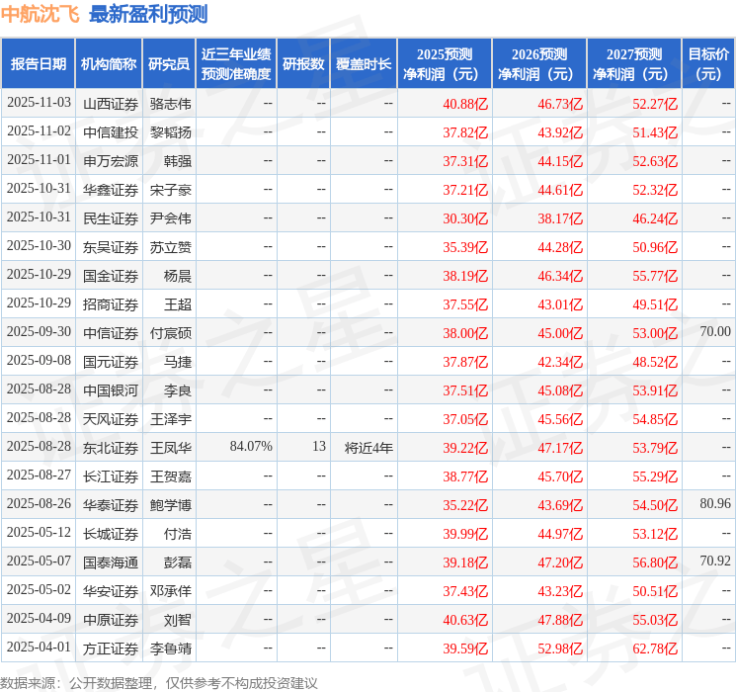Select the 研究员 column header
The width and height of the screenshot is (736, 692).
pos(169,64)
